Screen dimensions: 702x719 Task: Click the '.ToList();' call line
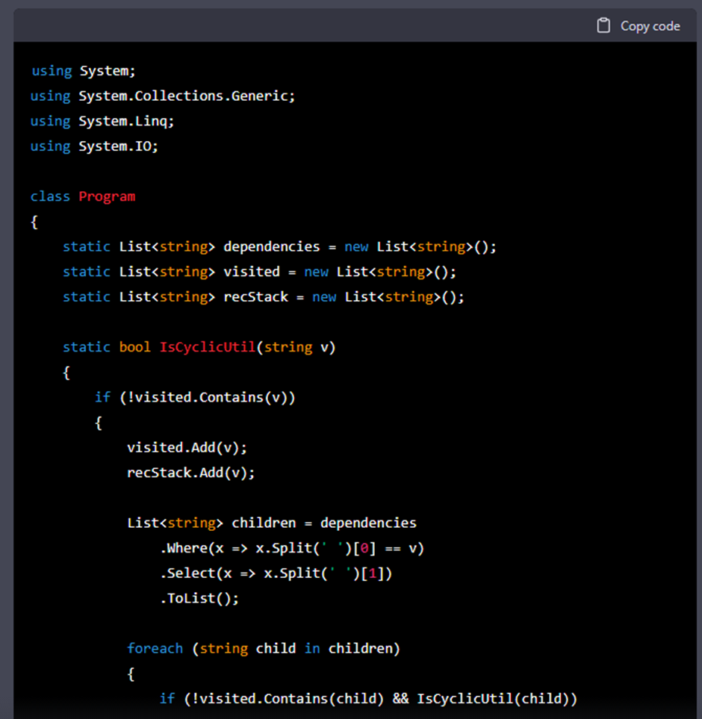pyautogui.click(x=199, y=598)
